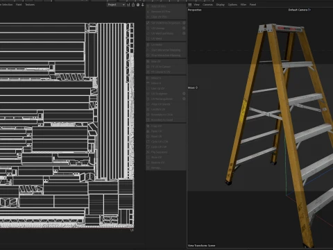
Task: Click the lock icon beside Project dropdown
Action: coord(133,5)
